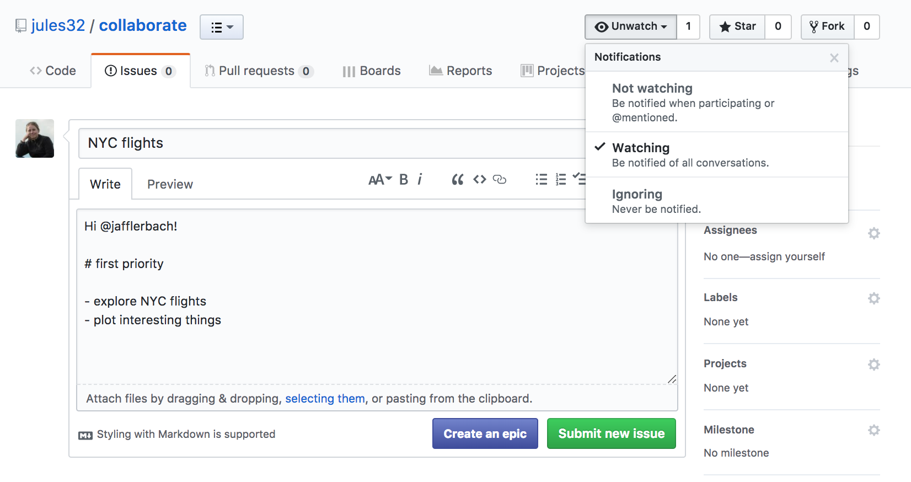View the forks count beside Fork
Screen dimensions: 911x482
pyautogui.click(x=867, y=26)
